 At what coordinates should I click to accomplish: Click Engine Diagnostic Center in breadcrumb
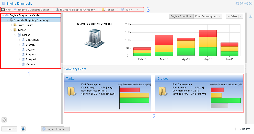click(33, 10)
